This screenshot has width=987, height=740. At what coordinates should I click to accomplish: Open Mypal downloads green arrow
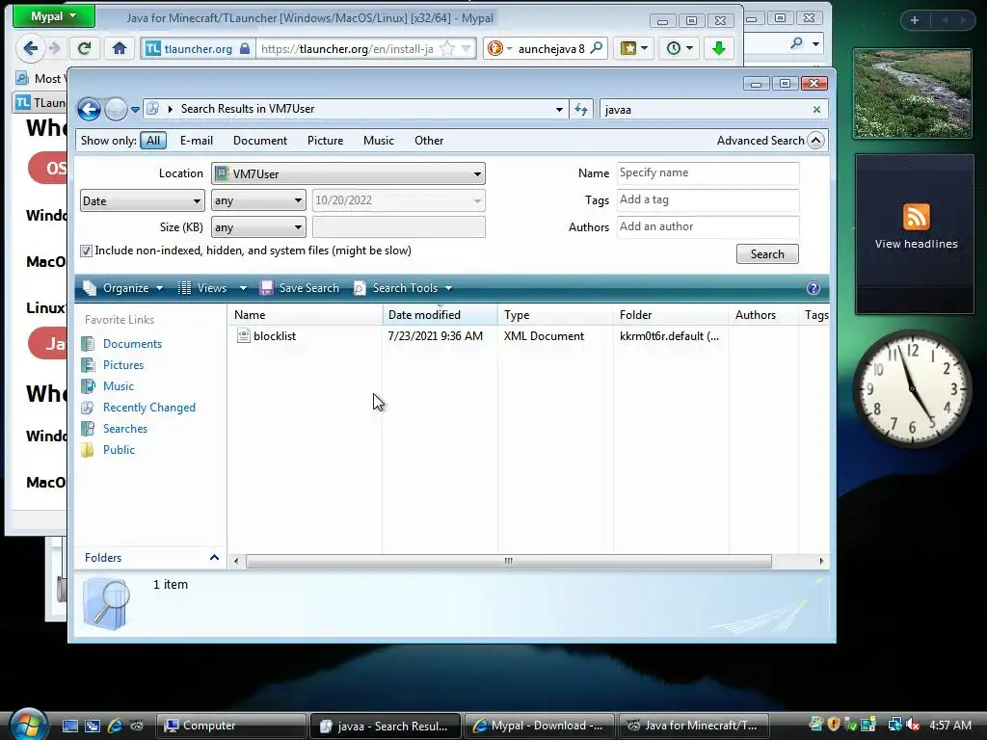(x=719, y=48)
